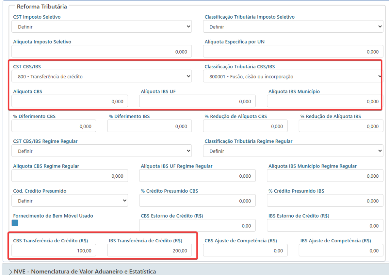Image resolution: width=389 pixels, height=275 pixels.
Task: Open Classificação Tributária Regime Regular dropdown
Action: (x=293, y=151)
